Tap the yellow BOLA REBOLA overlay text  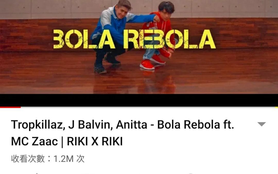click(x=134, y=39)
